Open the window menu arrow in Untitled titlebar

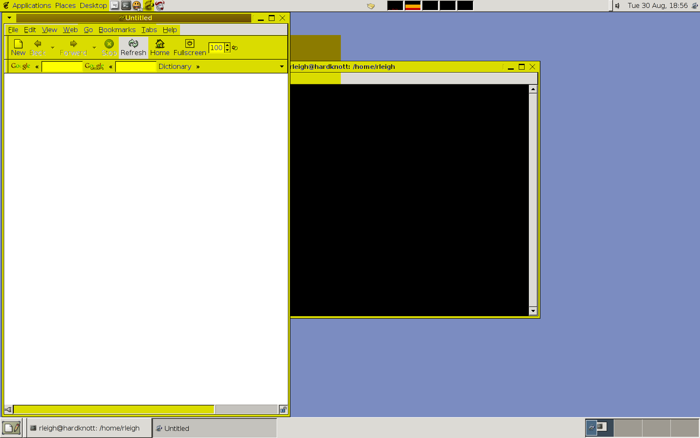tap(9, 18)
